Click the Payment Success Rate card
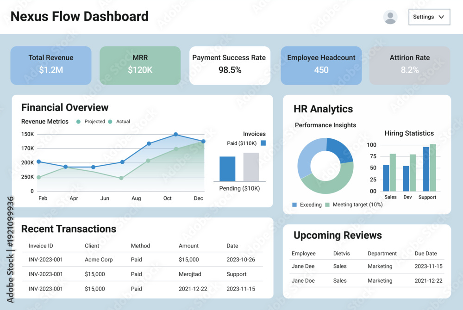Image resolution: width=463 pixels, height=310 pixels. coord(230,66)
